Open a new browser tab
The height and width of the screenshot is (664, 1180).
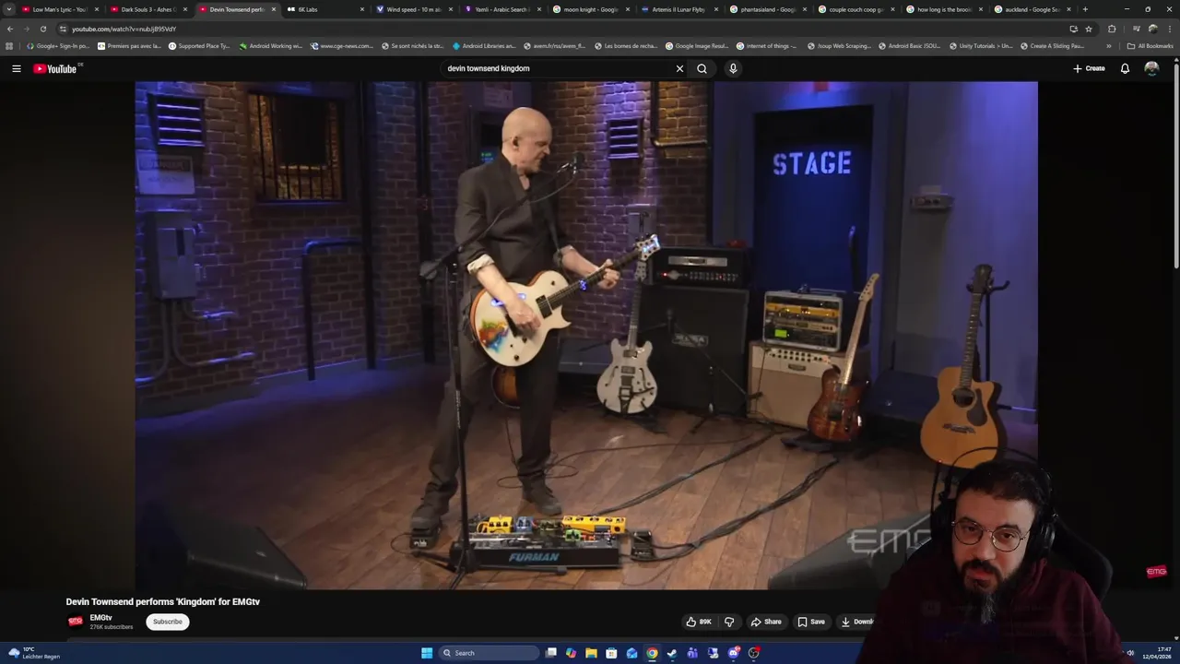click(x=1085, y=9)
